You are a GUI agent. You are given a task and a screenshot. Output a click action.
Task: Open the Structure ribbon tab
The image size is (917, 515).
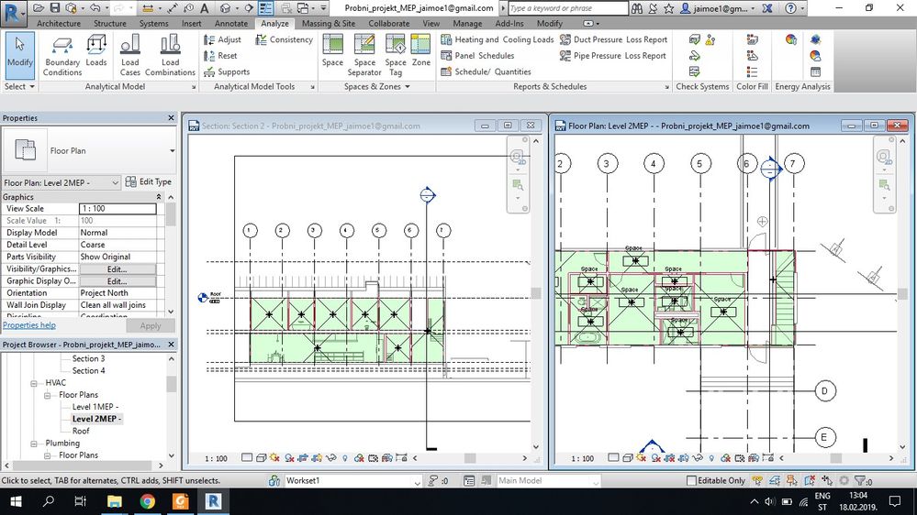click(110, 23)
